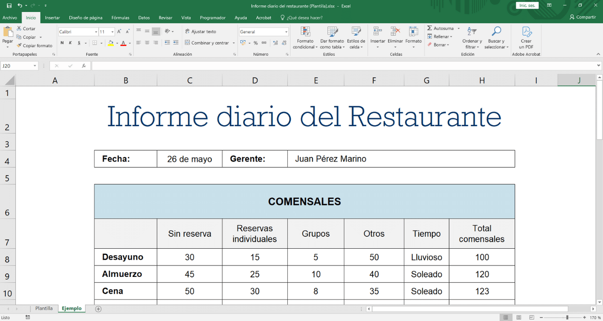This screenshot has width=603, height=321.
Task: Toggle center text alignment
Action: click(x=147, y=41)
